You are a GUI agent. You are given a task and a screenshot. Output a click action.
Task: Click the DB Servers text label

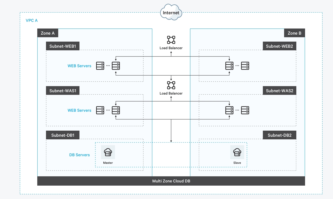(x=79, y=155)
